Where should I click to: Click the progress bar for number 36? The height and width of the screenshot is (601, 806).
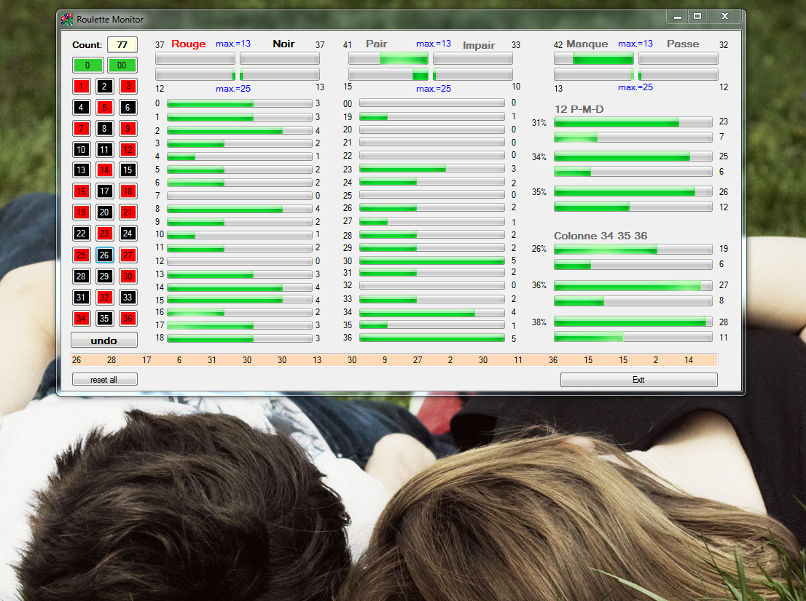(431, 338)
